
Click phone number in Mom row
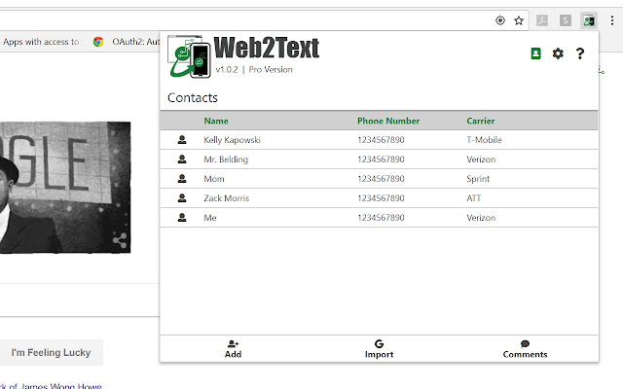point(381,179)
